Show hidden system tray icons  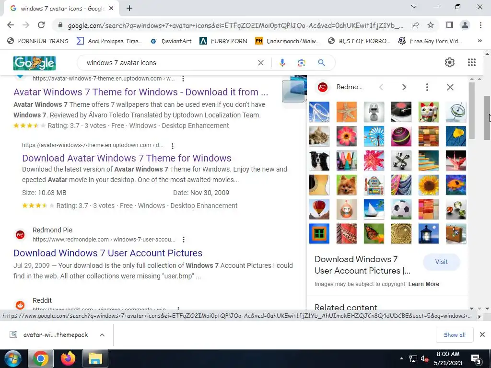click(x=401, y=358)
